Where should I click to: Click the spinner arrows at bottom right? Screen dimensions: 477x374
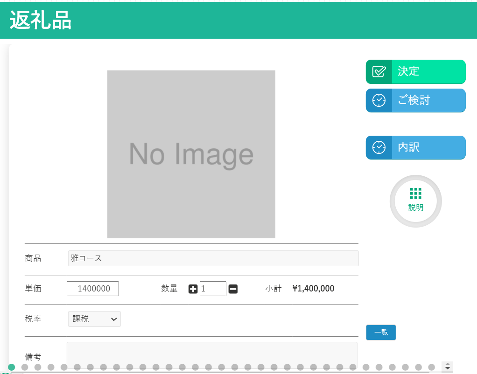(x=447, y=367)
